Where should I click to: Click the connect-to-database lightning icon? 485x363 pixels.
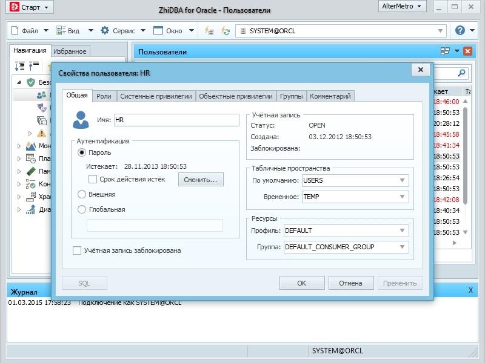(x=209, y=31)
